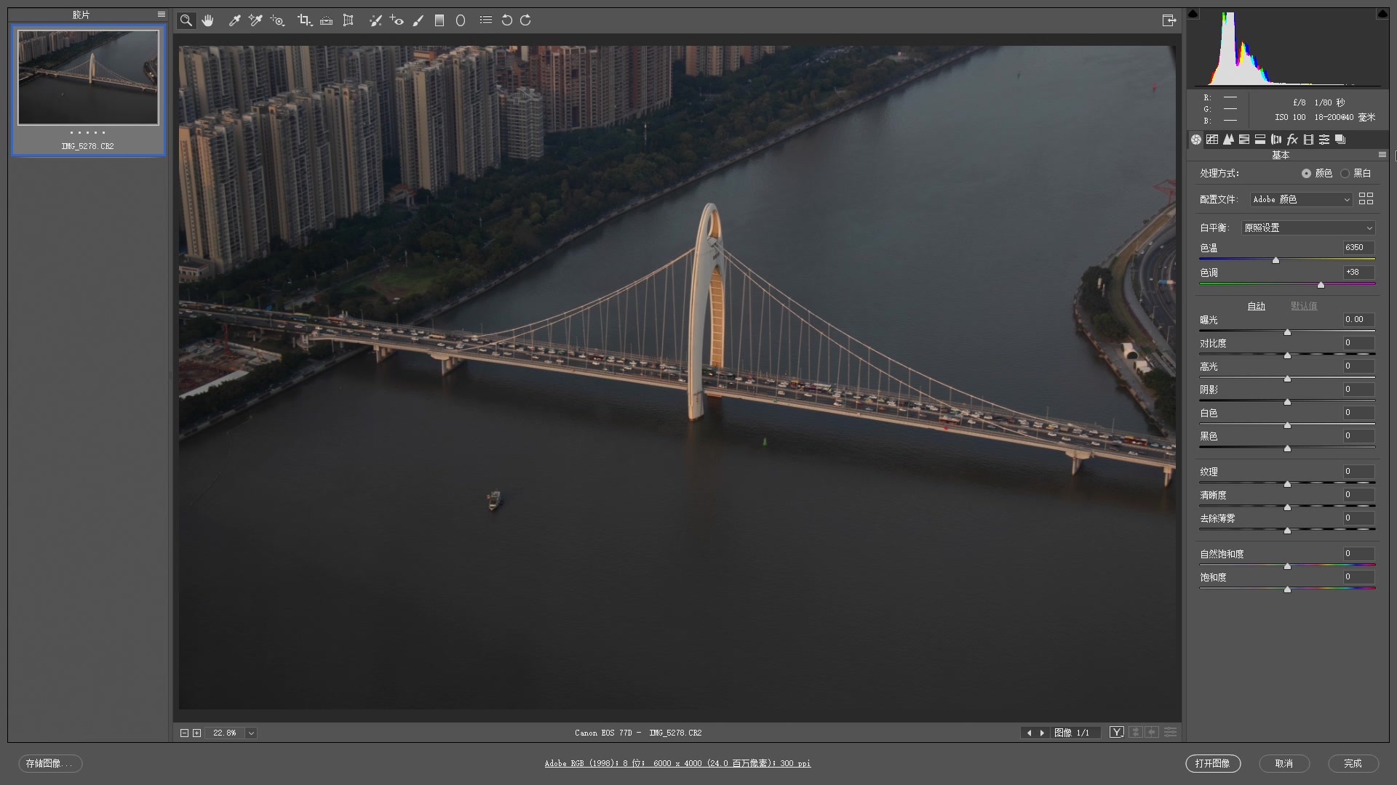The image size is (1397, 785).
Task: Select 黑白 treatment radio button
Action: [x=1345, y=173]
